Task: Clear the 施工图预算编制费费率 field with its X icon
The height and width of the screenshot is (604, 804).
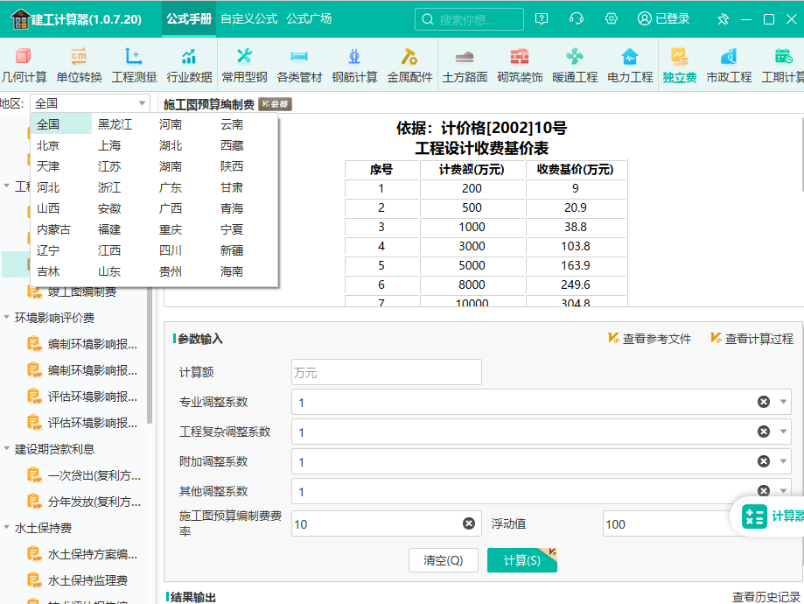Action: pyautogui.click(x=469, y=523)
